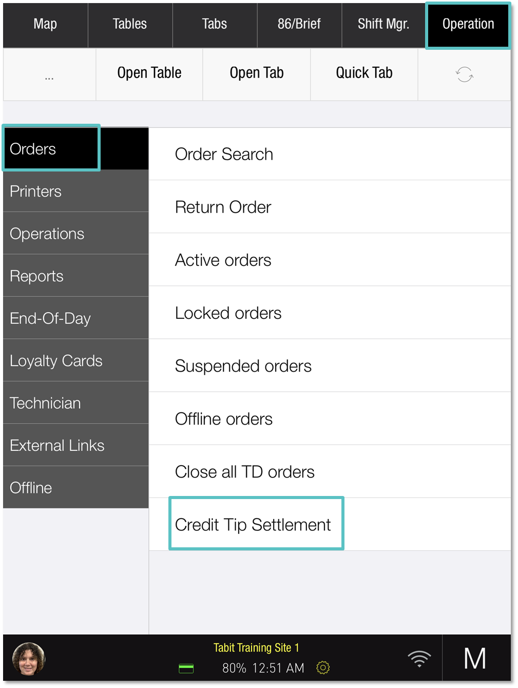Select Suspended orders entry
The height and width of the screenshot is (688, 518).
click(x=330, y=366)
